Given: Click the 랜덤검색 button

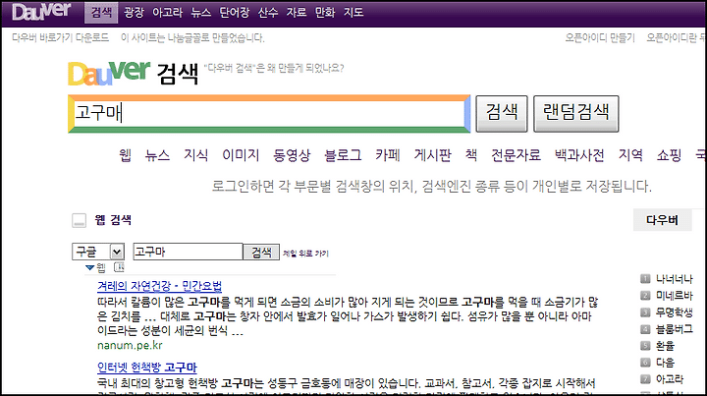Looking at the screenshot, I should coord(575,113).
